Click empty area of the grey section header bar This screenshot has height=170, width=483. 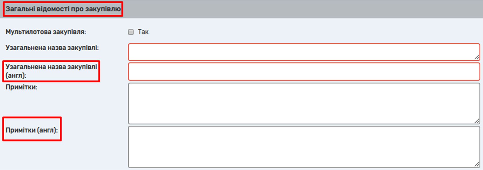(304, 9)
